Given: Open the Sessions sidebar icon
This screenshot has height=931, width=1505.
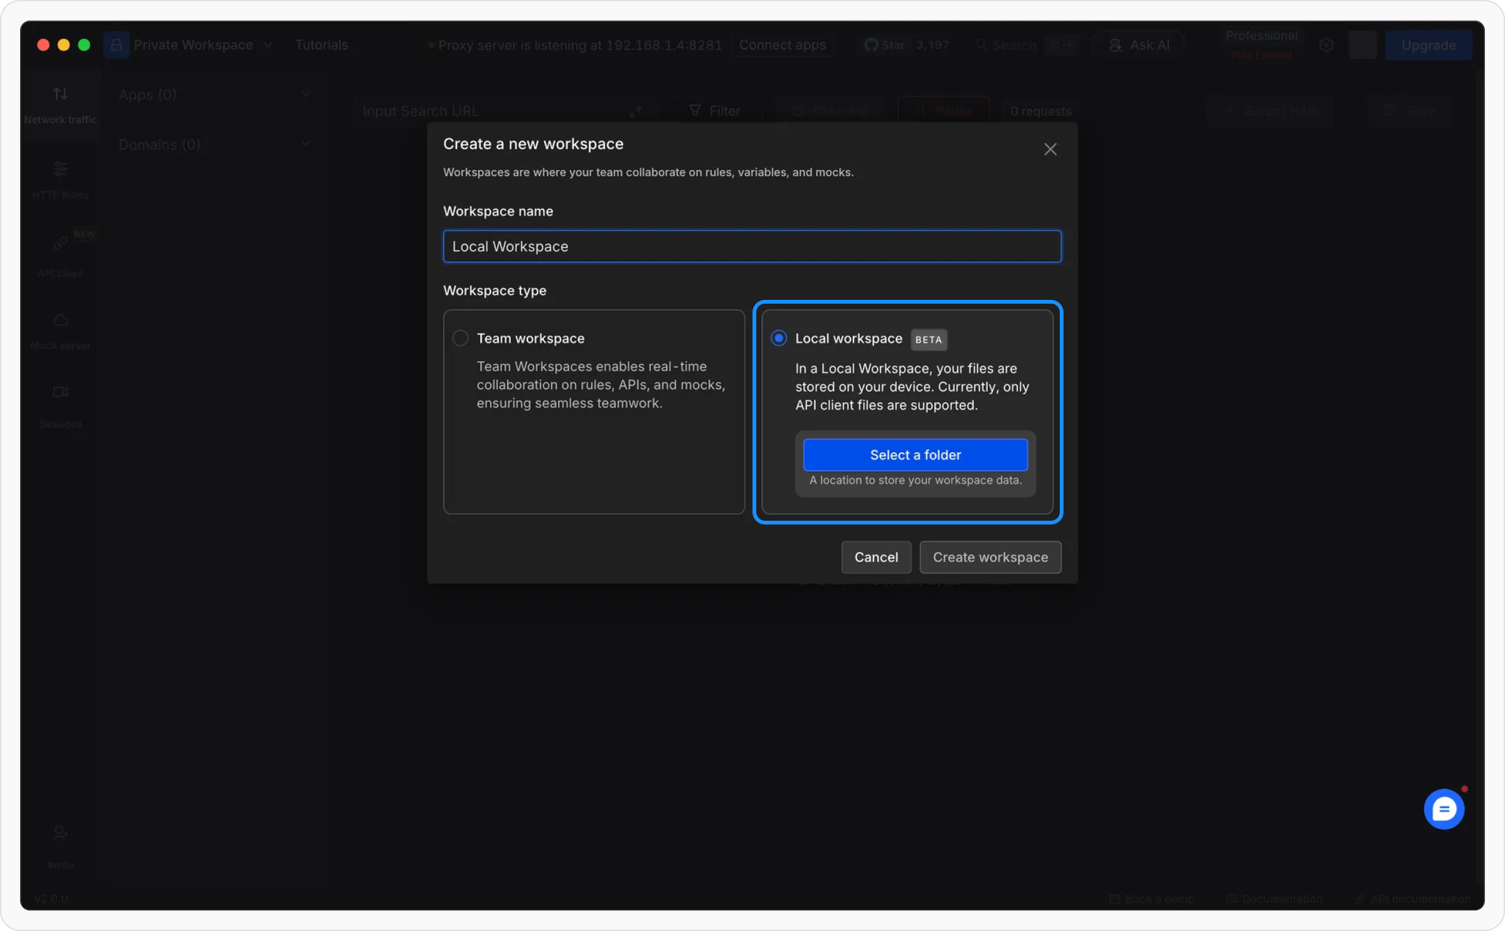Looking at the screenshot, I should (60, 392).
